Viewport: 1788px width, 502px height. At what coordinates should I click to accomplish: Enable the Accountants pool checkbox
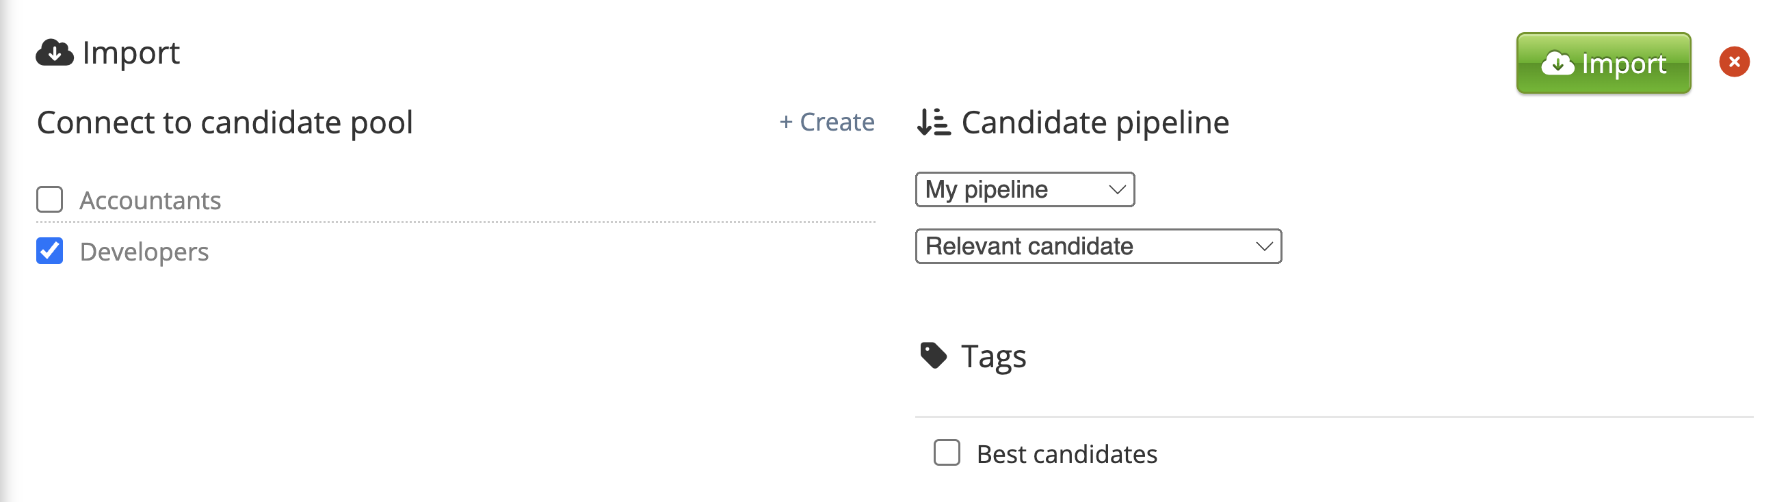point(49,200)
